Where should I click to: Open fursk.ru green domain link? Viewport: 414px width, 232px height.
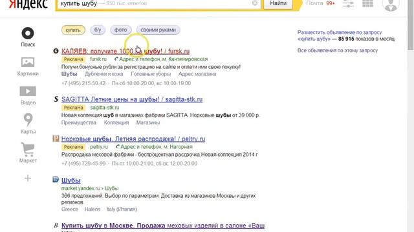[98, 59]
